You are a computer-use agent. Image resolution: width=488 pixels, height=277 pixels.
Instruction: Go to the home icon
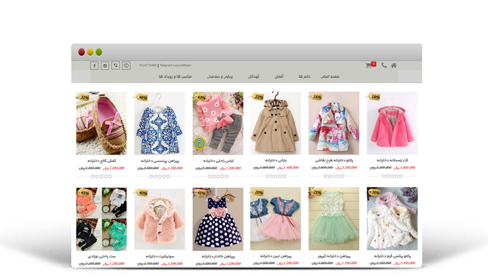394,65
